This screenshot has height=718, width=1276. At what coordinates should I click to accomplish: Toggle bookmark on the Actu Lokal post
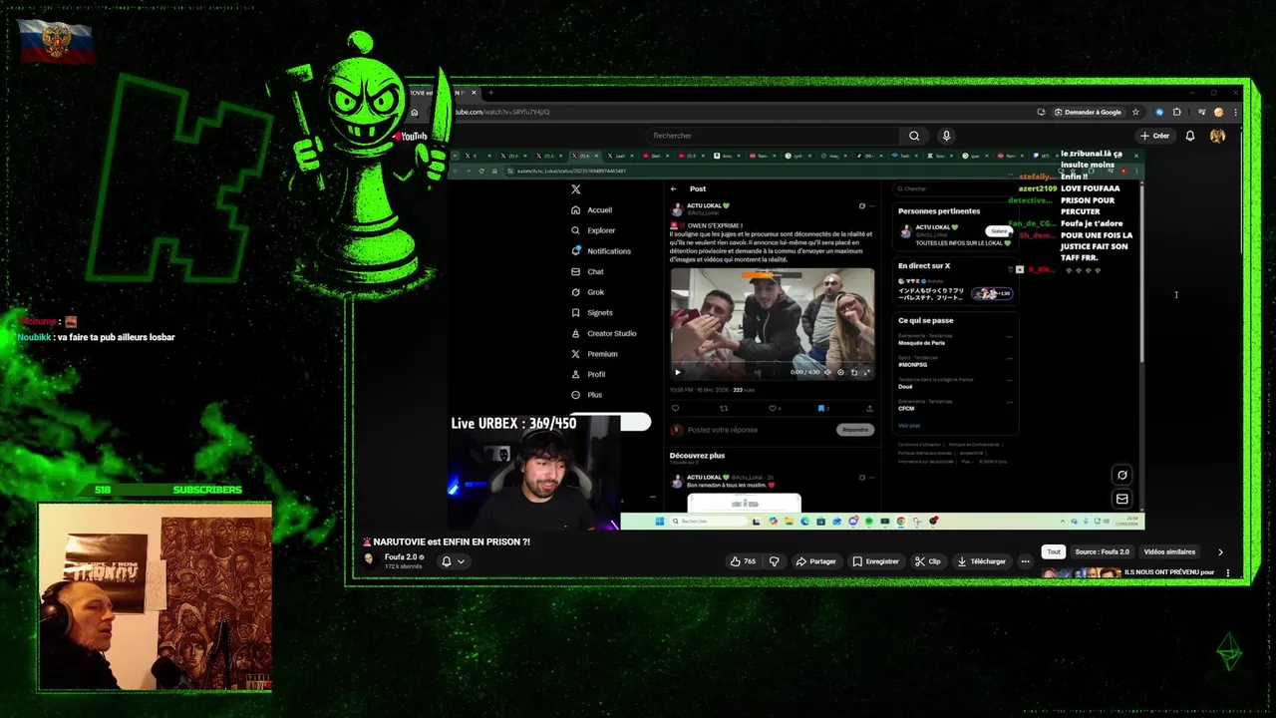(x=822, y=408)
